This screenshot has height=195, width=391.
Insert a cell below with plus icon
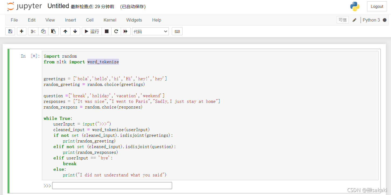[x=22, y=31]
